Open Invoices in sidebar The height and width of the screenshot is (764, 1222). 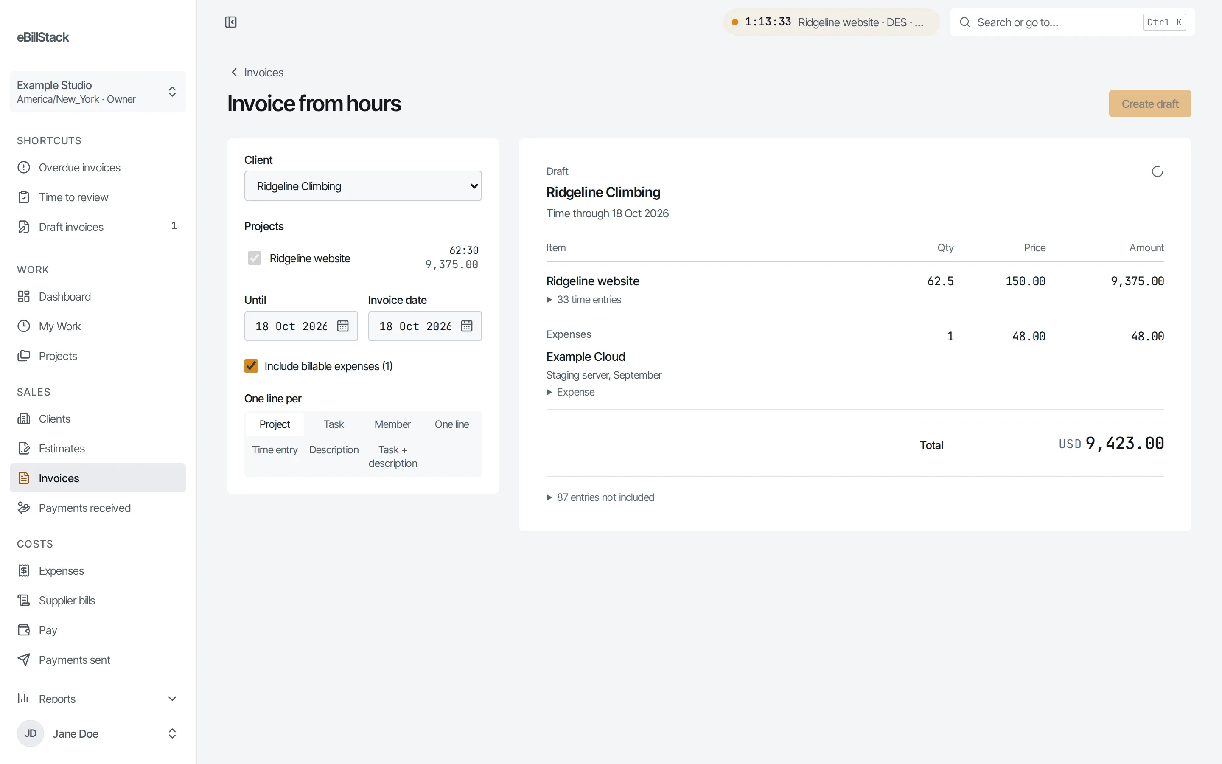(98, 478)
